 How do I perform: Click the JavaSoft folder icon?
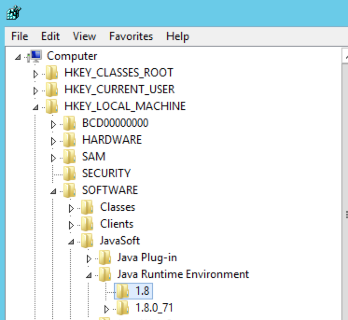coord(87,241)
